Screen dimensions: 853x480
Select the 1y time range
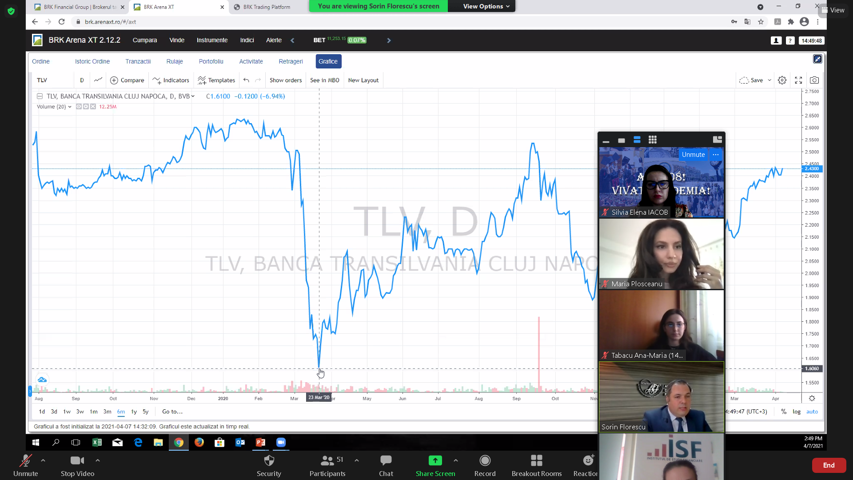click(134, 412)
